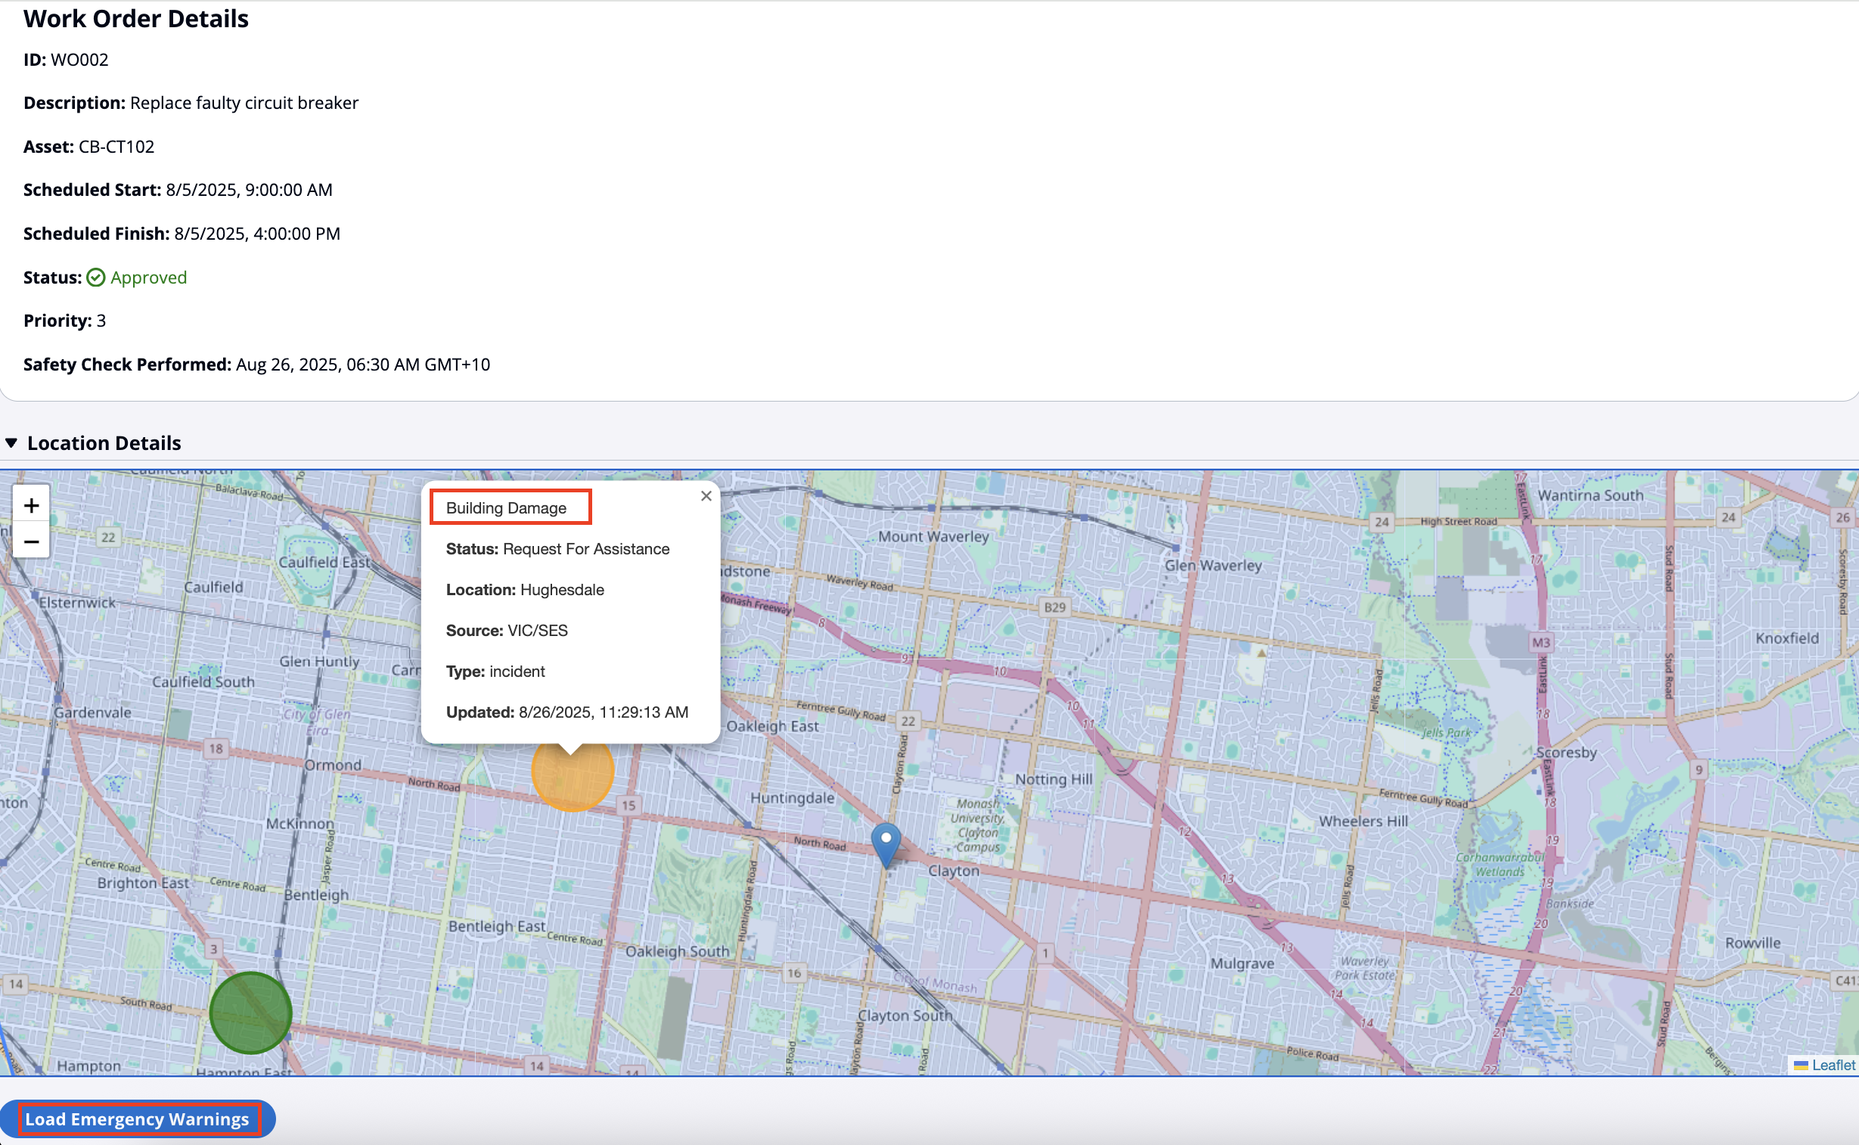
Task: Click the Work Order Details heading
Action: 136,18
